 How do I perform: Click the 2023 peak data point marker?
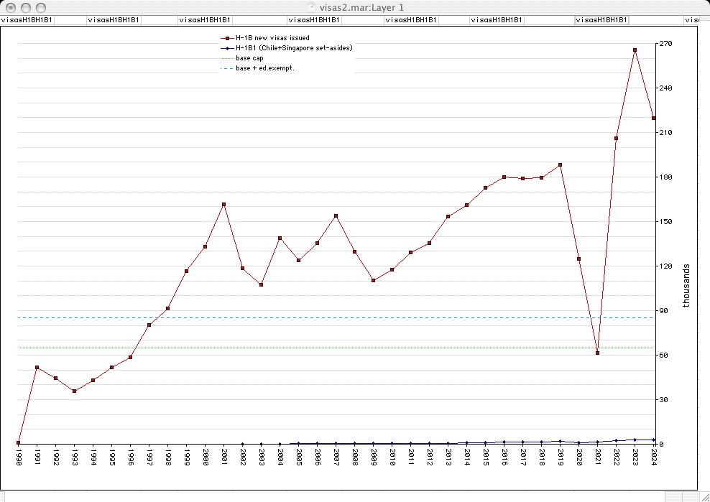[635, 50]
